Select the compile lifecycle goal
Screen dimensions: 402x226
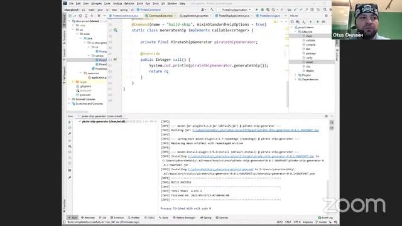coord(310,45)
